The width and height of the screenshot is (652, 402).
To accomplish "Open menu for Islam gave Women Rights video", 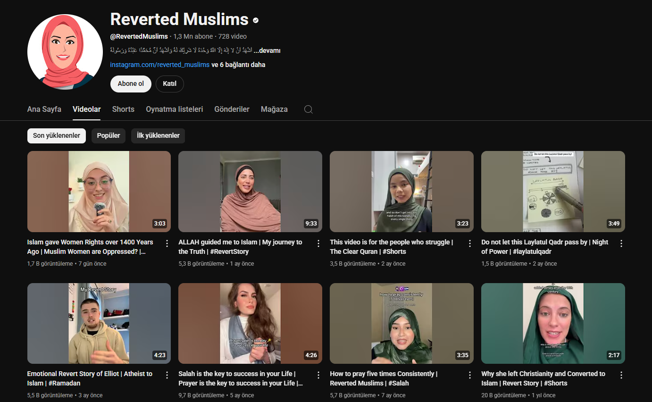I will click(167, 243).
